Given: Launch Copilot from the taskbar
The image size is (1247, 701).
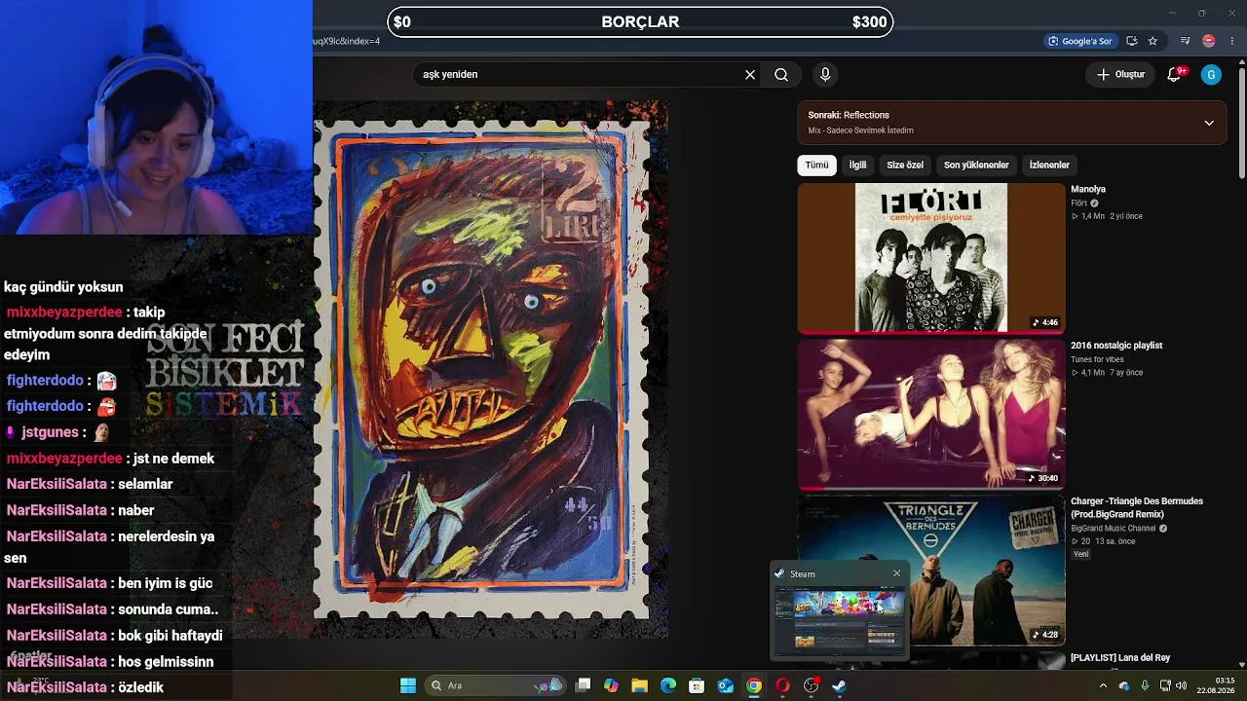Looking at the screenshot, I should [x=611, y=685].
